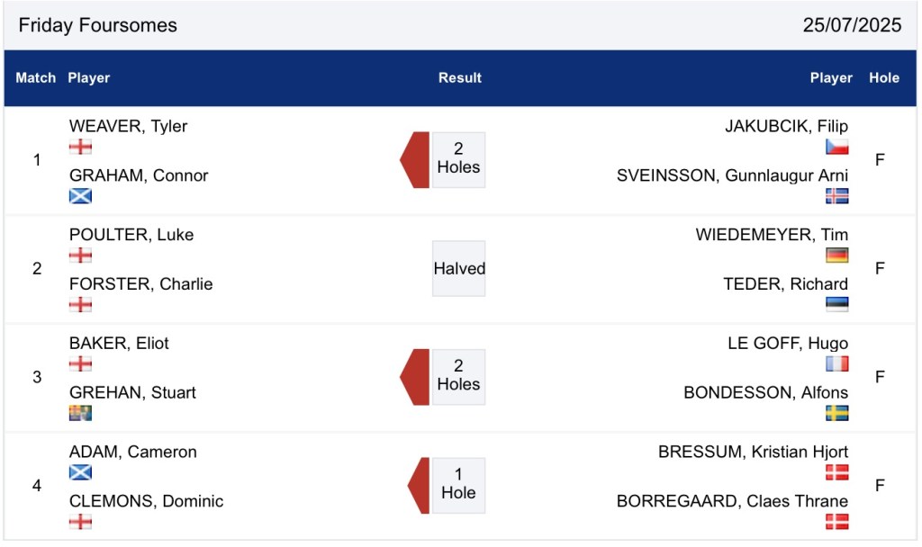This screenshot has width=922, height=547.
Task: Open the 'Halved' result box in match 2
Action: [x=459, y=268]
